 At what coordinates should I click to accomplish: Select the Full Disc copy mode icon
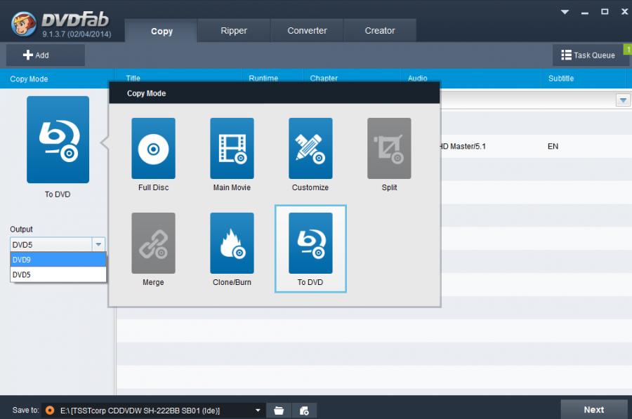153,148
